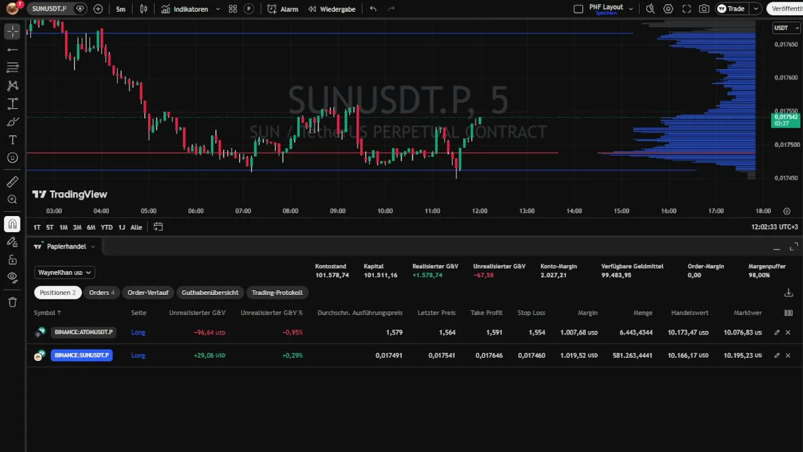Image resolution: width=803 pixels, height=452 pixels.
Task: Toggle the eye icon next to SUNUSDT.P
Action: (x=80, y=9)
